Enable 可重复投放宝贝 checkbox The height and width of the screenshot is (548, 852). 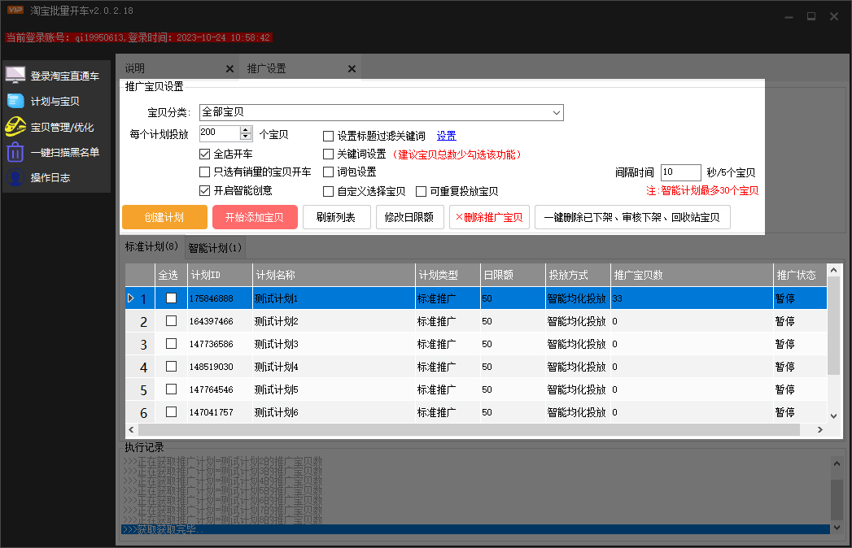coord(421,191)
